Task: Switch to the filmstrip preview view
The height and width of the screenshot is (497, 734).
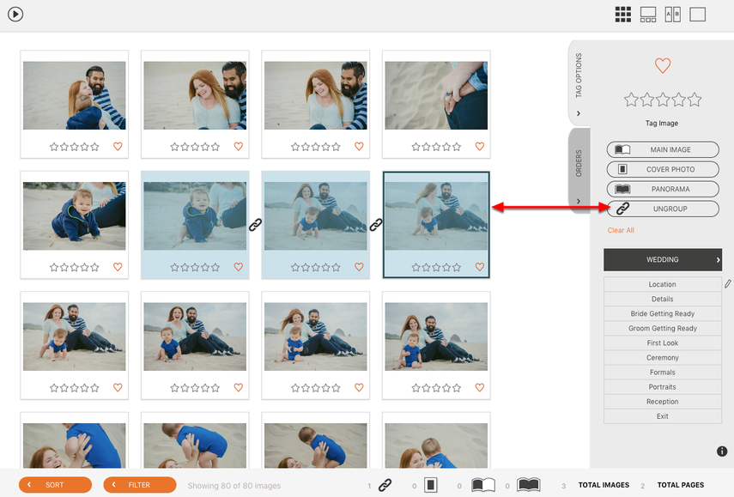Action: pyautogui.click(x=648, y=15)
